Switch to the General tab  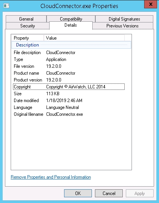coord(26,19)
